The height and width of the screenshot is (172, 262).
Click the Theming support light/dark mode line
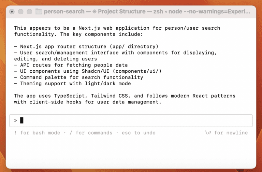click(72, 84)
